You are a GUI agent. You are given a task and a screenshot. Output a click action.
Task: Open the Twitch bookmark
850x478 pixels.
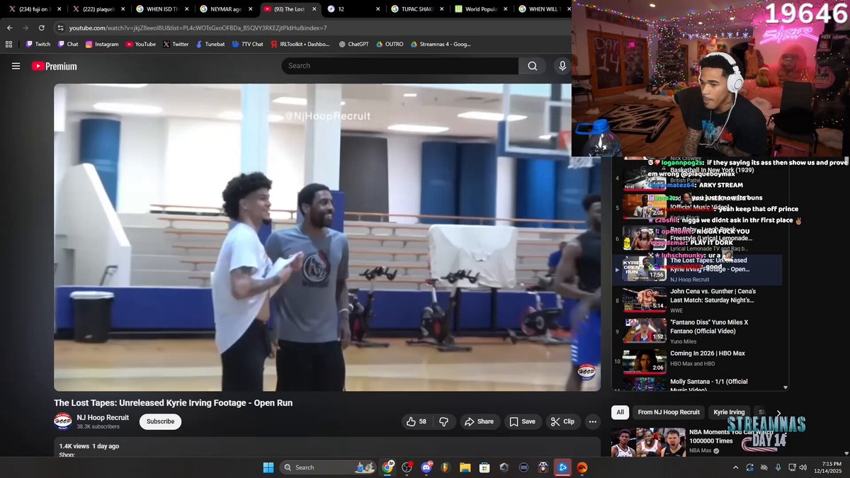click(x=38, y=44)
